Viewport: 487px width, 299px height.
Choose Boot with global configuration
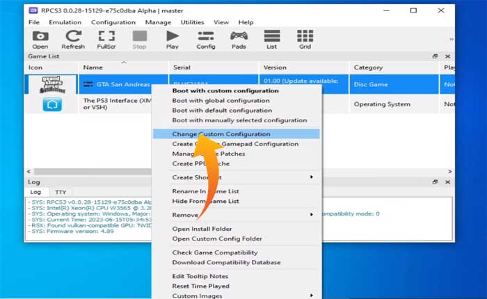point(221,101)
